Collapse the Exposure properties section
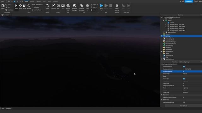The width and height of the screenshot is (202, 113). click(x=162, y=95)
